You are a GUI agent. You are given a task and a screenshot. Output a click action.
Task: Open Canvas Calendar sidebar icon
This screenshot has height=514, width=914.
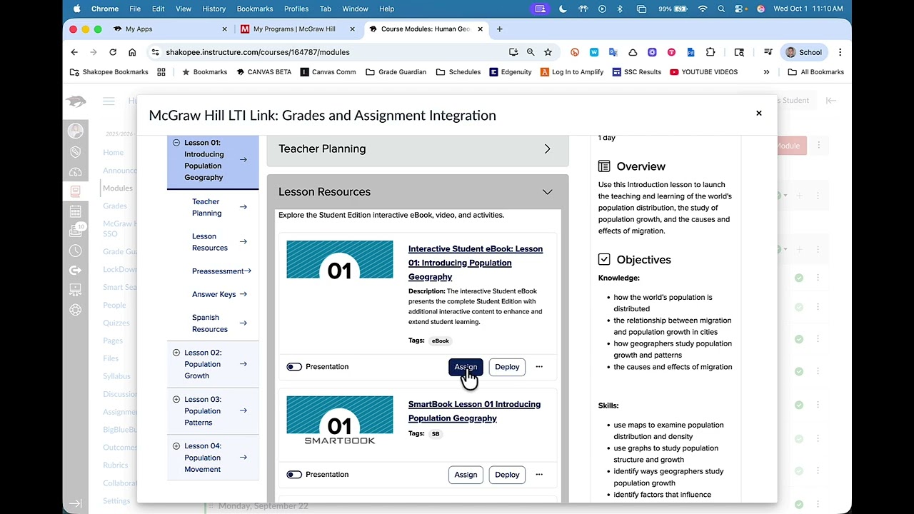tap(75, 211)
